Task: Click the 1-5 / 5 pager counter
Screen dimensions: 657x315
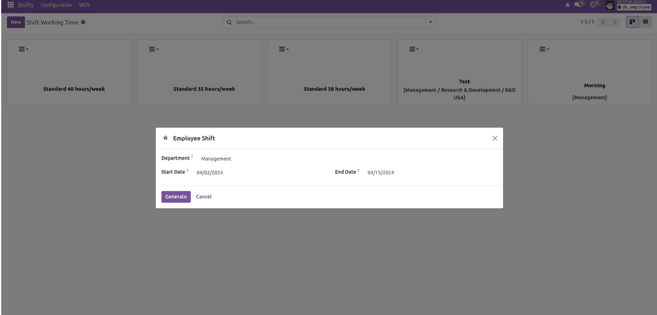Action: (587, 22)
